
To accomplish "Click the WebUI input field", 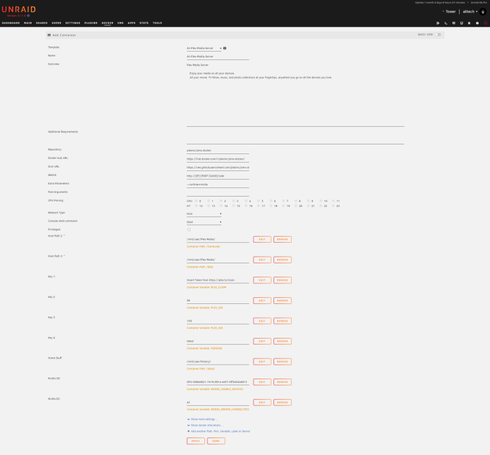I will pos(218,176).
